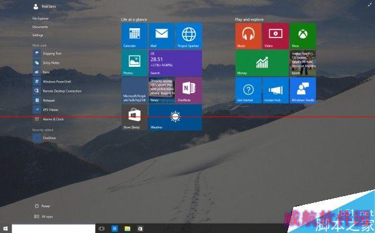Launch the Store (Beta) tile

click(x=134, y=117)
